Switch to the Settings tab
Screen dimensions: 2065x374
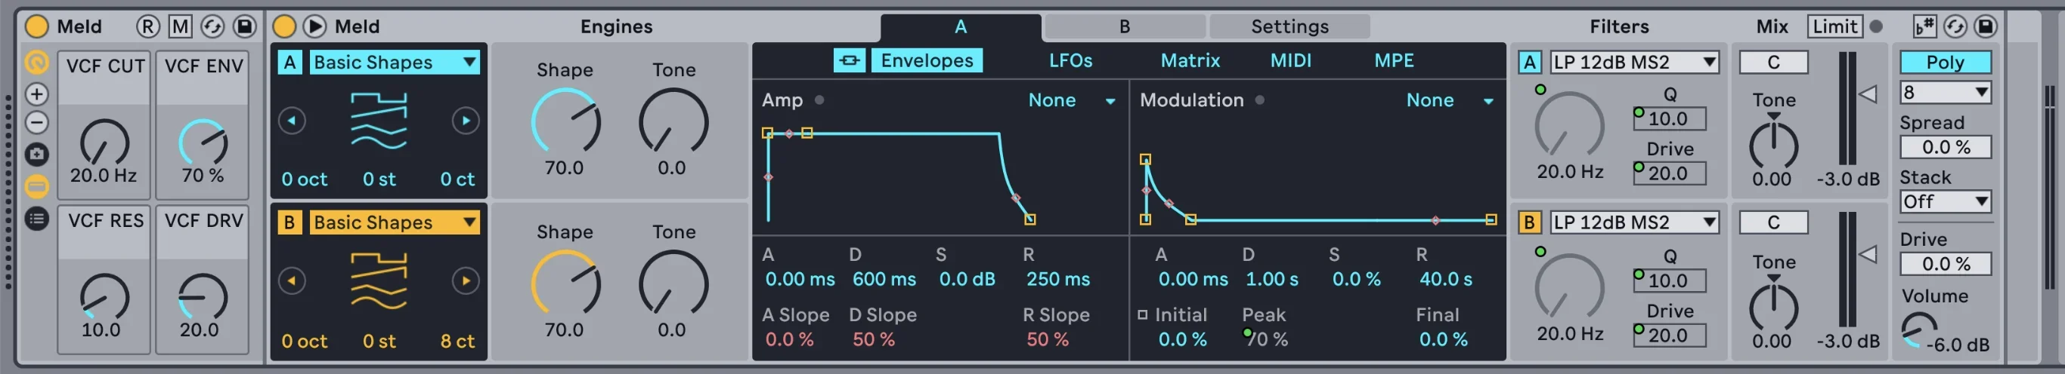pyautogui.click(x=1289, y=26)
